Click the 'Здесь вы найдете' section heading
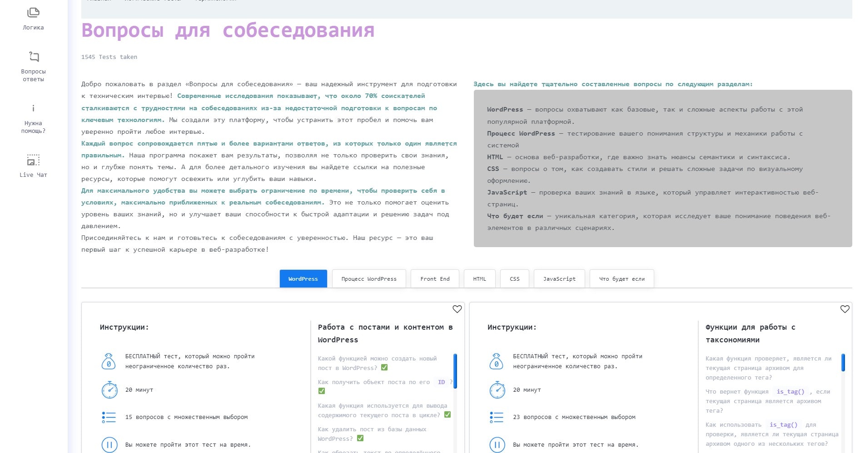The width and height of the screenshot is (865, 453). point(613,84)
